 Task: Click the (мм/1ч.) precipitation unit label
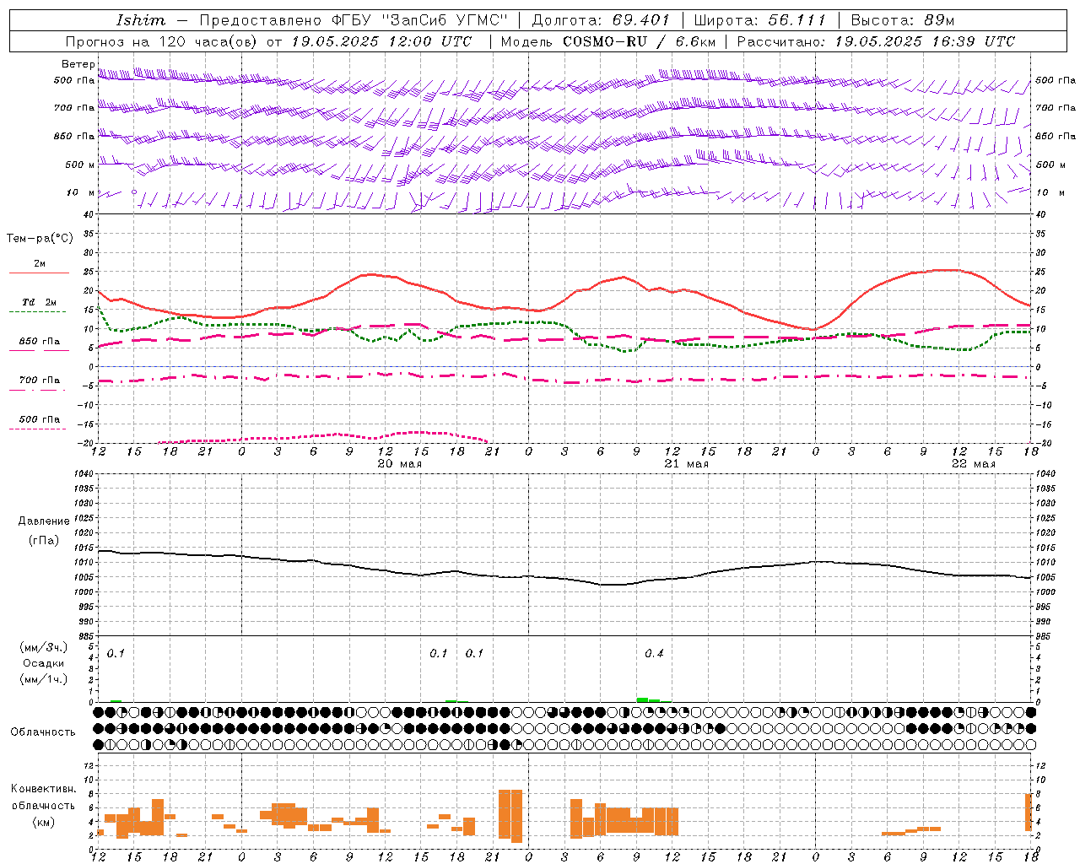(44, 679)
